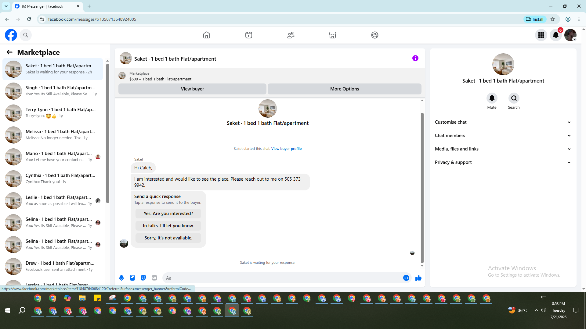Open the account profile picture menu
586x329 pixels.
570,35
